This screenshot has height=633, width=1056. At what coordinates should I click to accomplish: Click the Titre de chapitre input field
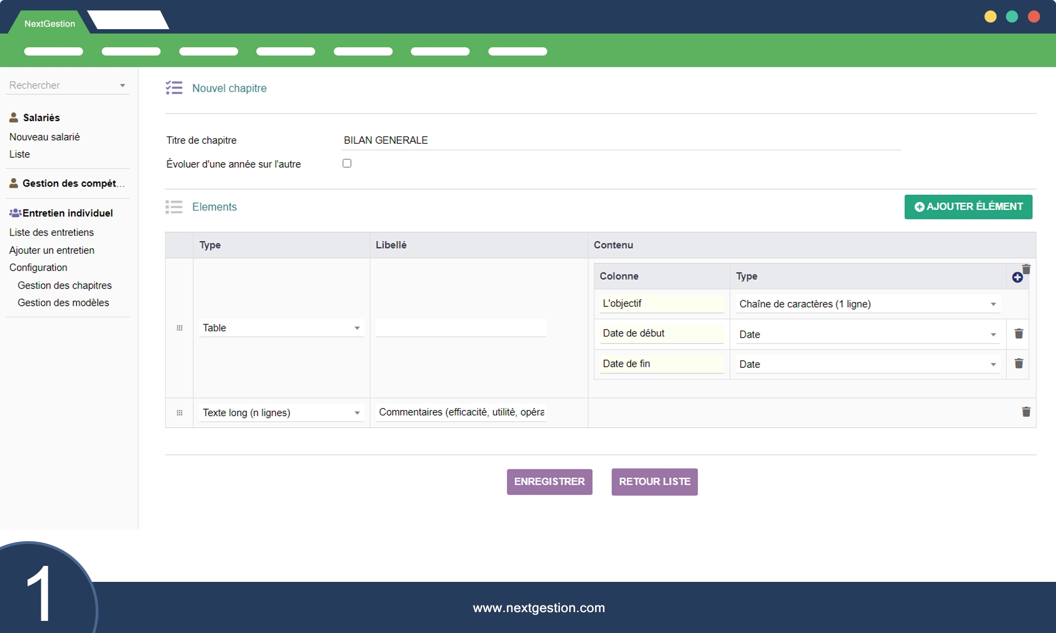[x=620, y=140]
